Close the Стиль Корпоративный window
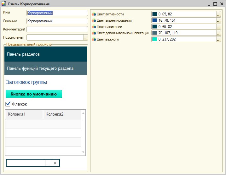This screenshot has height=175, width=226. [222, 4]
